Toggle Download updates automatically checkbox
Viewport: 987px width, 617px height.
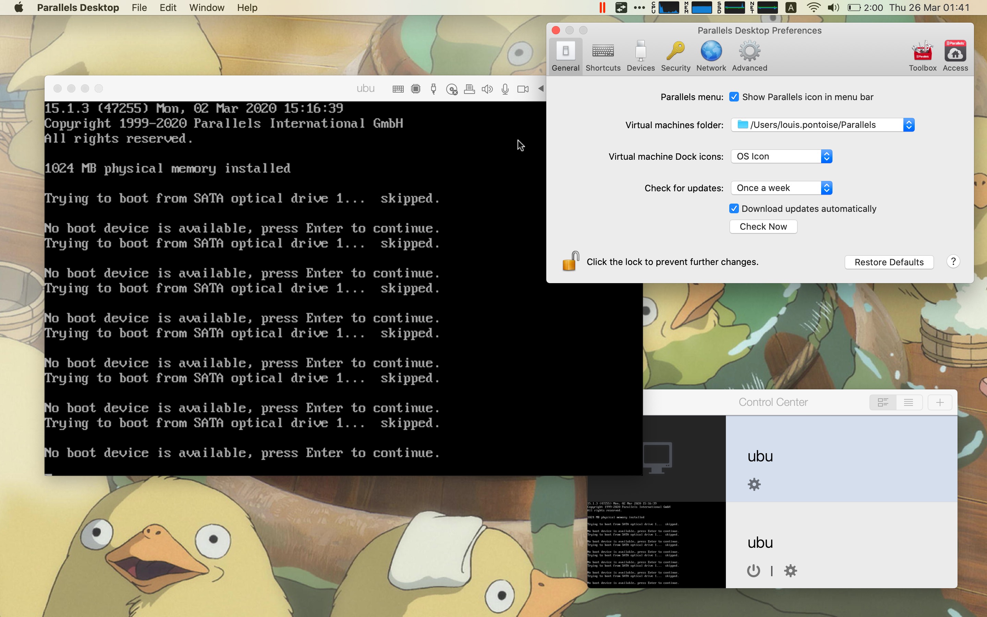734,208
